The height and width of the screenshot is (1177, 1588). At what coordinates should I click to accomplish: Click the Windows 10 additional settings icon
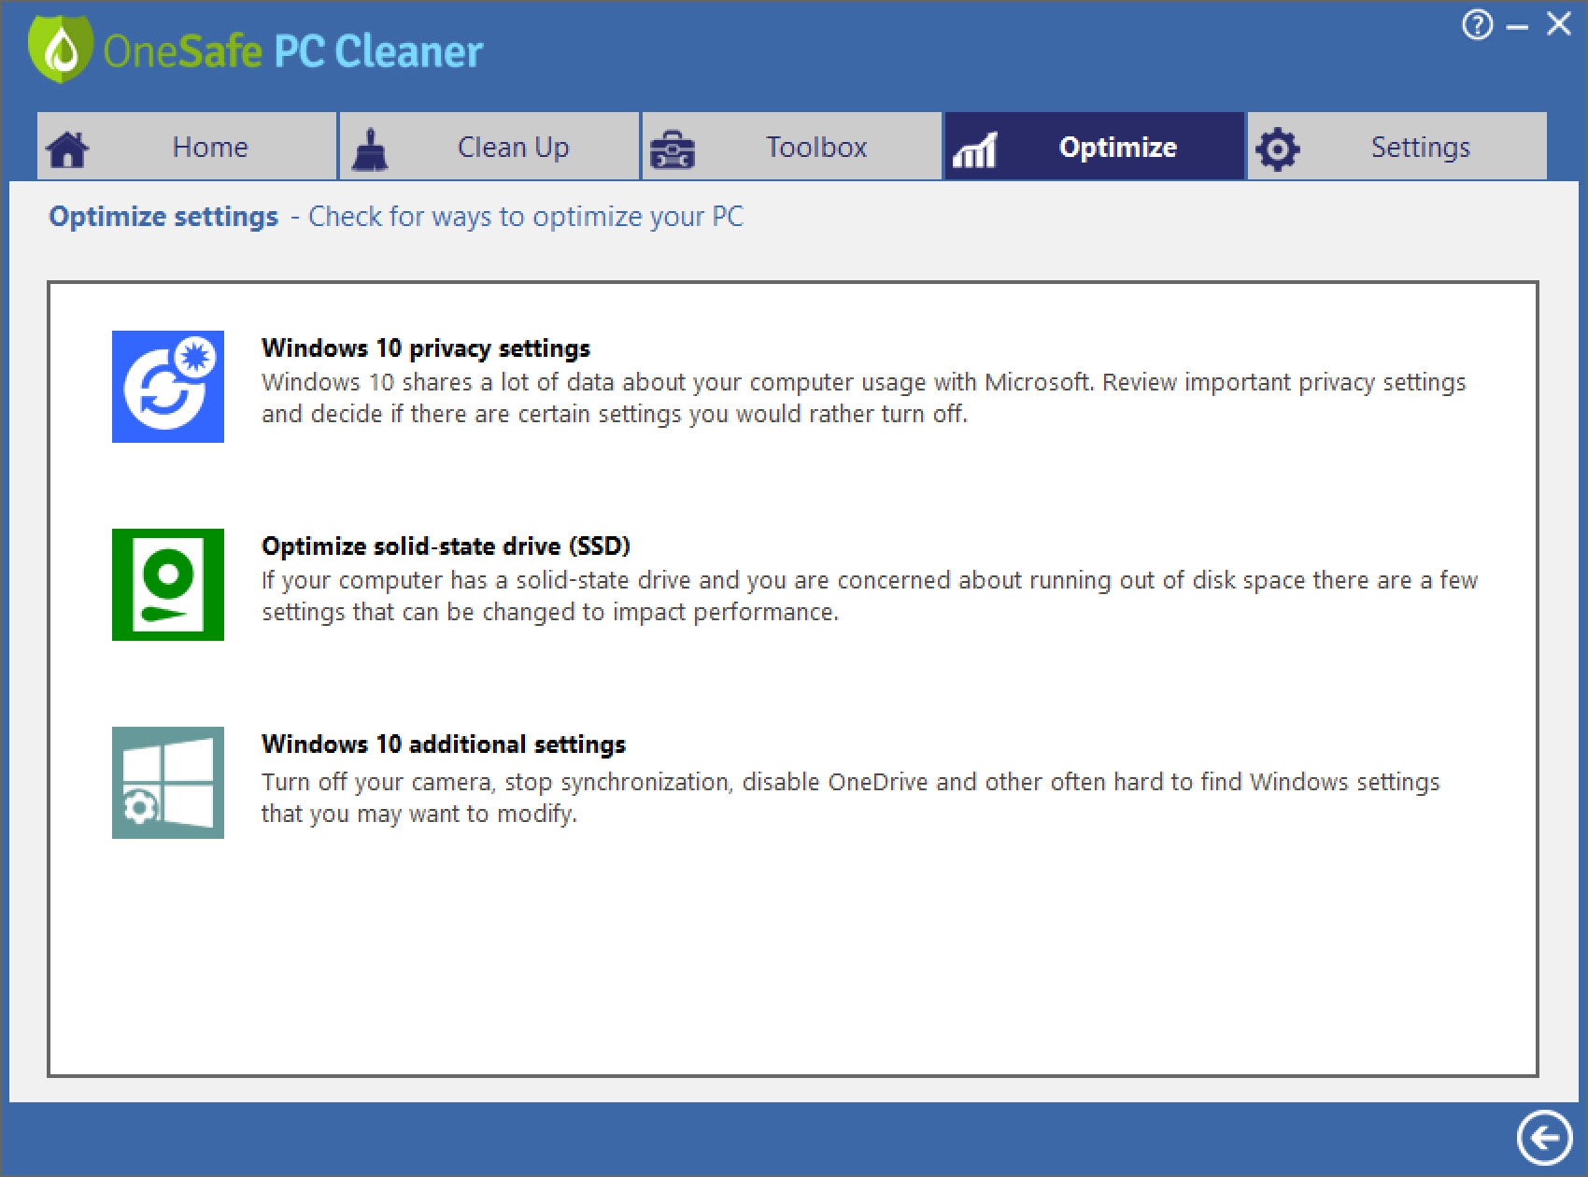click(168, 783)
